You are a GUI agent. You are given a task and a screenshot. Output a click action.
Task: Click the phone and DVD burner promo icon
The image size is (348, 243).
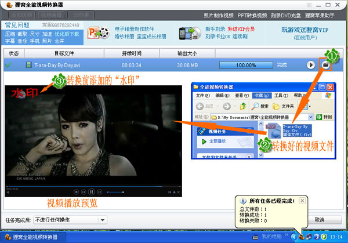coord(190,33)
